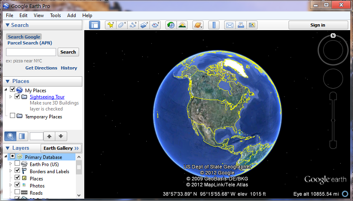
Task: Open search History link
Action: [69, 68]
